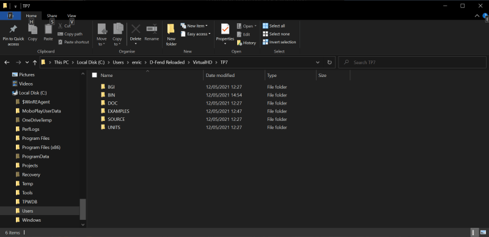Screen dimensions: 489x237
Task: Refresh the TP7 folder view
Action: click(x=329, y=62)
